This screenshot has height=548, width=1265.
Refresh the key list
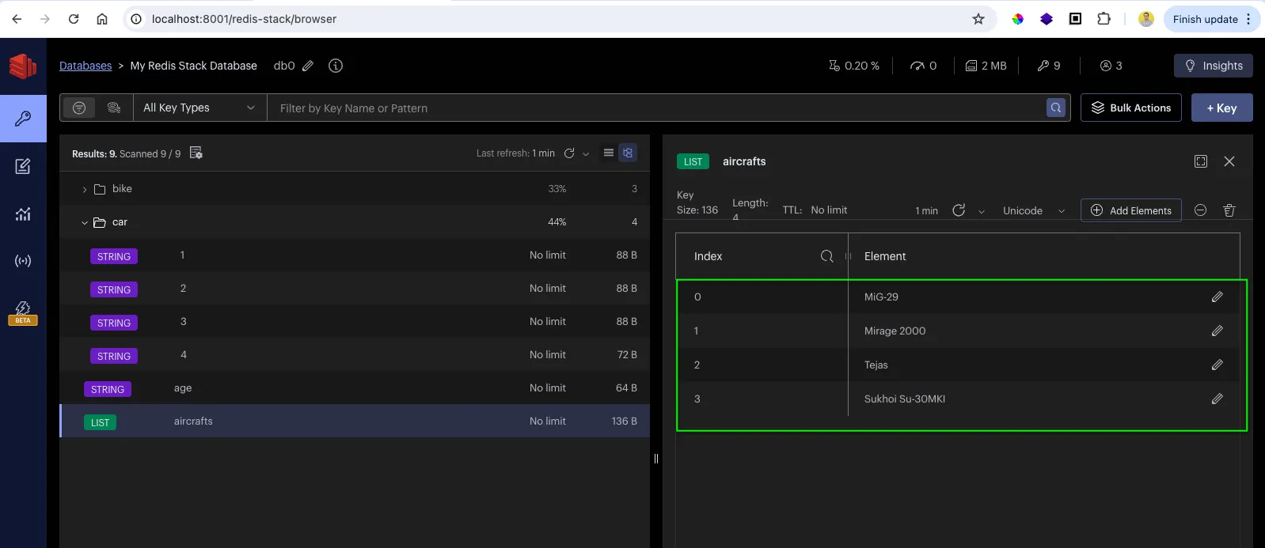(569, 153)
